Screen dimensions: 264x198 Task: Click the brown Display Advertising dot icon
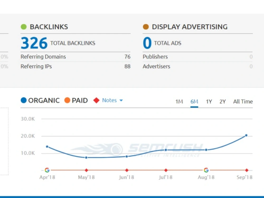tap(146, 27)
